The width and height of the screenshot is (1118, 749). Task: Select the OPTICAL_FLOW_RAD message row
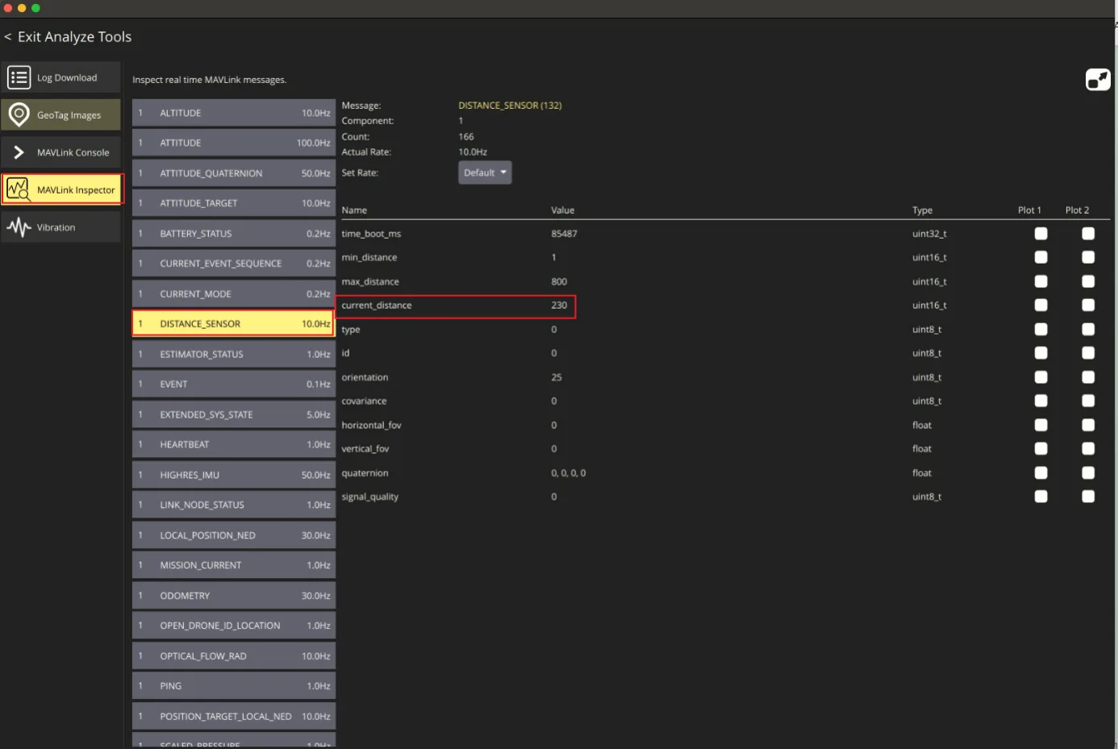pyautogui.click(x=234, y=656)
